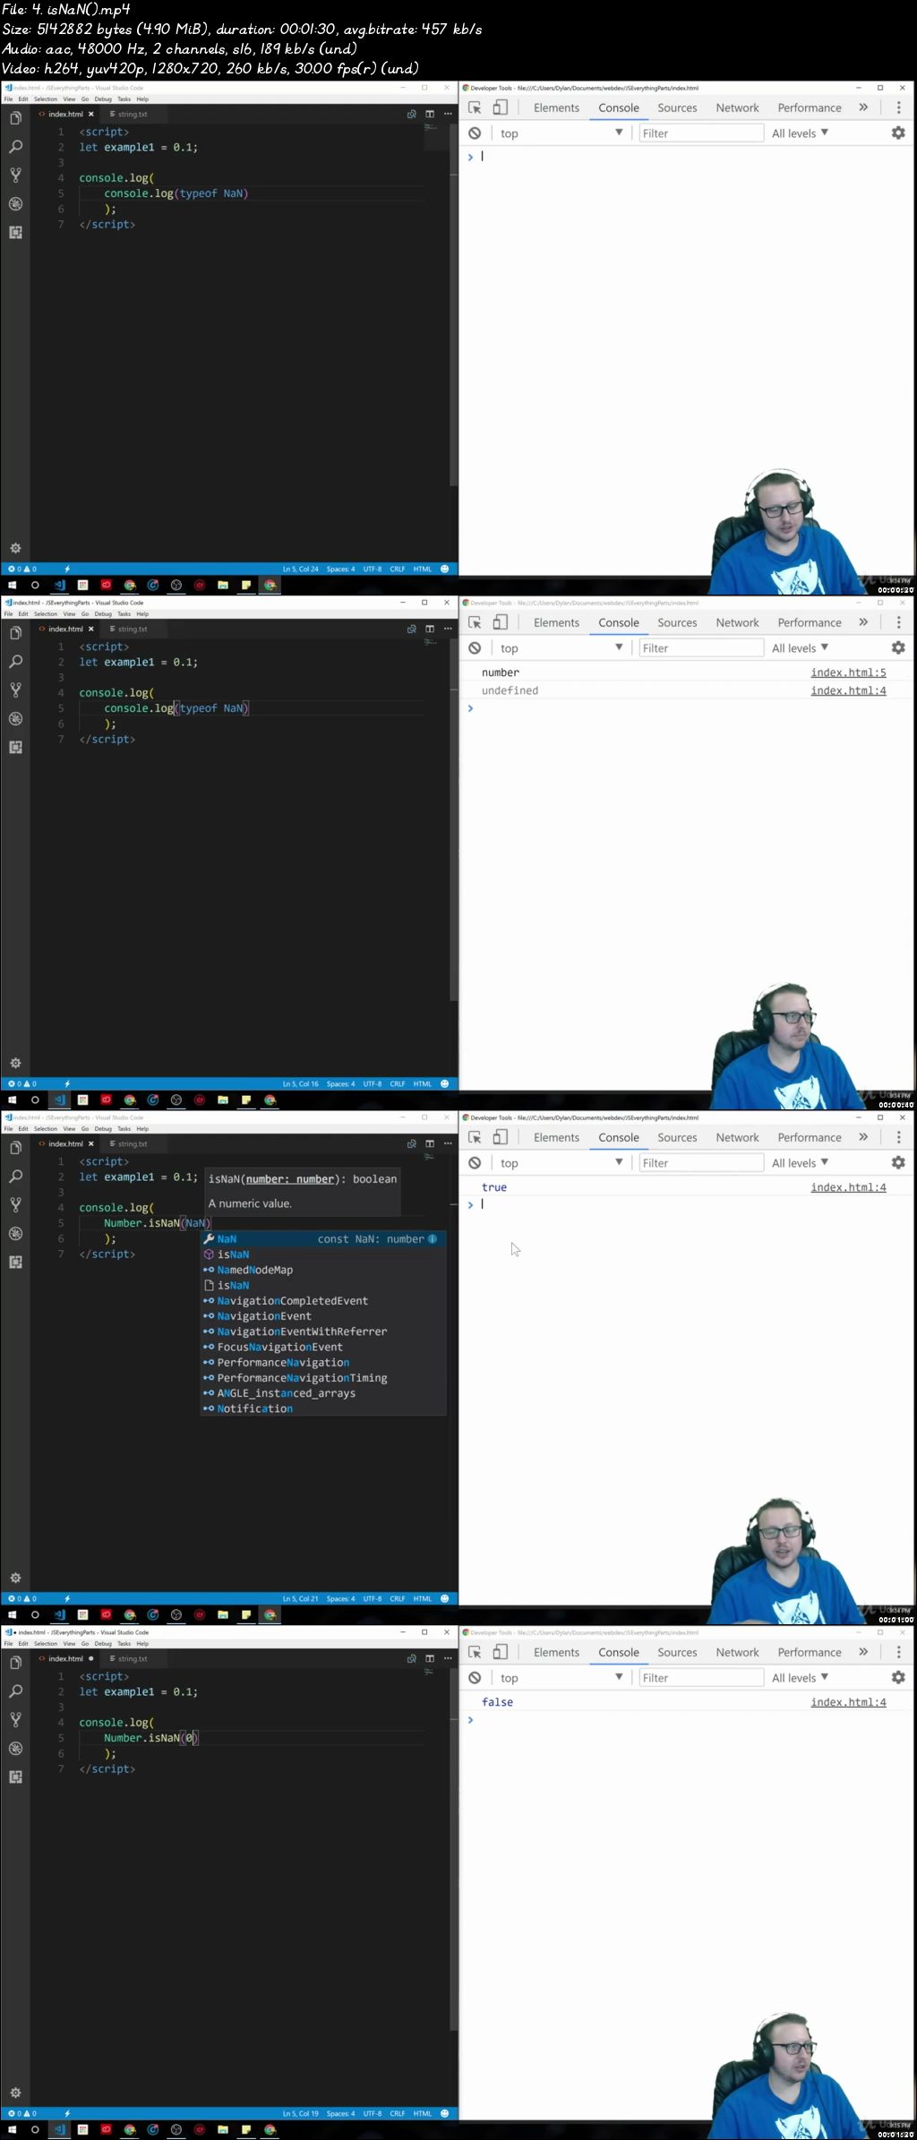The image size is (917, 2140).
Task: Open editor more-actions ellipsis in frame logging 'false'
Action: [x=448, y=1658]
